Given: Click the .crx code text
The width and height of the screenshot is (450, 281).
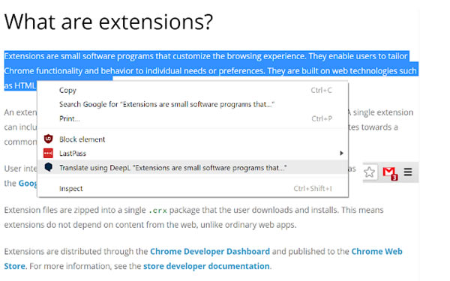Looking at the screenshot, I should point(157,211).
